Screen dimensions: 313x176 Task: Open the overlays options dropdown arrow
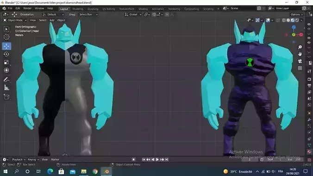(x=272, y=20)
